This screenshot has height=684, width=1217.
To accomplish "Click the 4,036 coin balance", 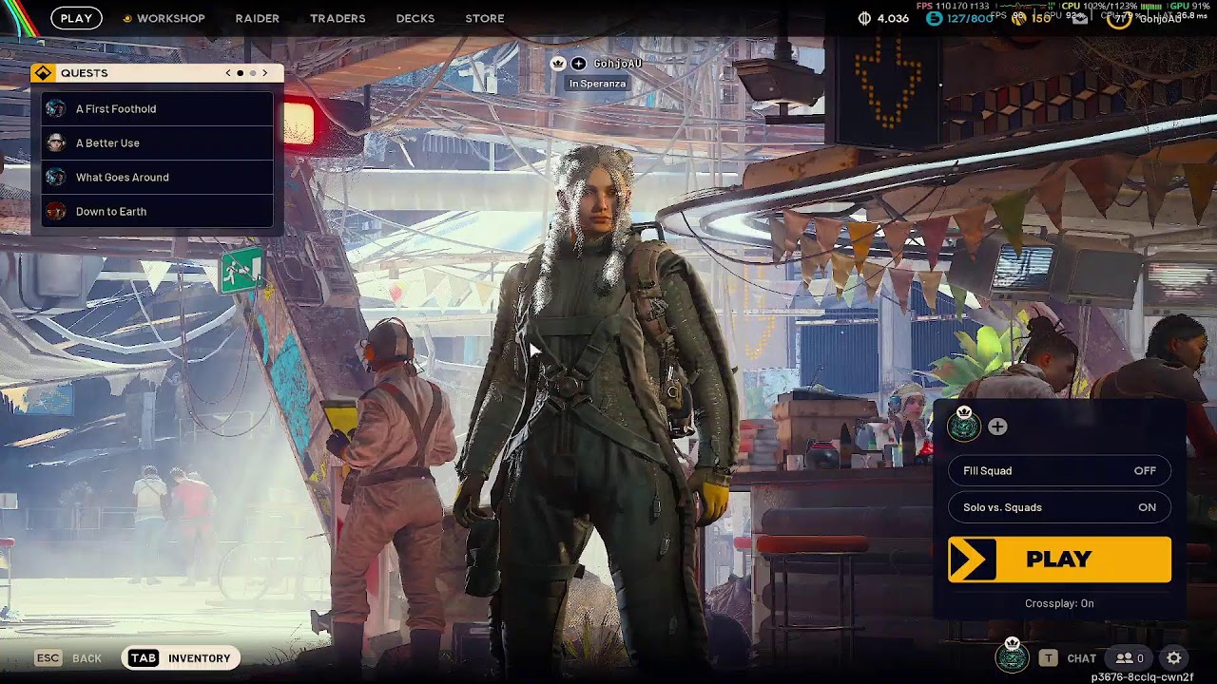I will point(893,18).
